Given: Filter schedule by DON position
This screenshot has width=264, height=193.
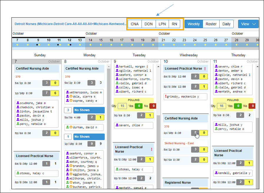Looking at the screenshot, I should tap(149, 24).
